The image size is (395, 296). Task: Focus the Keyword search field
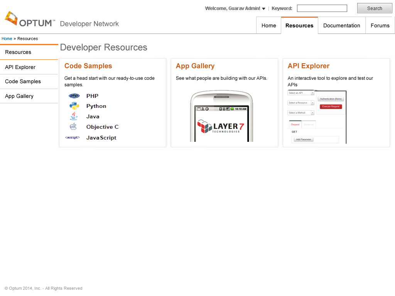click(322, 8)
